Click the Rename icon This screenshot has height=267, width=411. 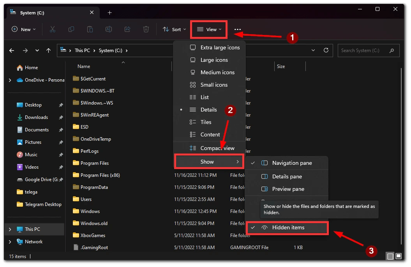click(x=109, y=29)
